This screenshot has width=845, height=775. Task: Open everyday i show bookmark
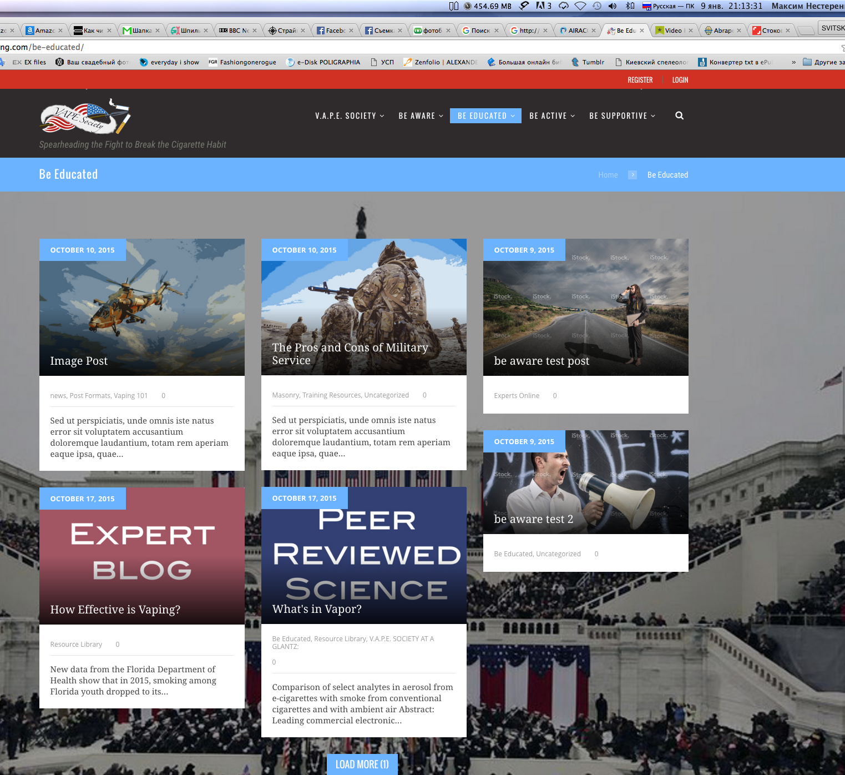click(169, 62)
